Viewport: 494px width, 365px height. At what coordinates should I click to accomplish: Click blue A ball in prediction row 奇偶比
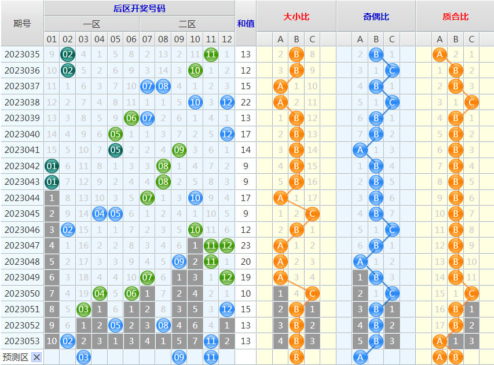[x=360, y=357]
